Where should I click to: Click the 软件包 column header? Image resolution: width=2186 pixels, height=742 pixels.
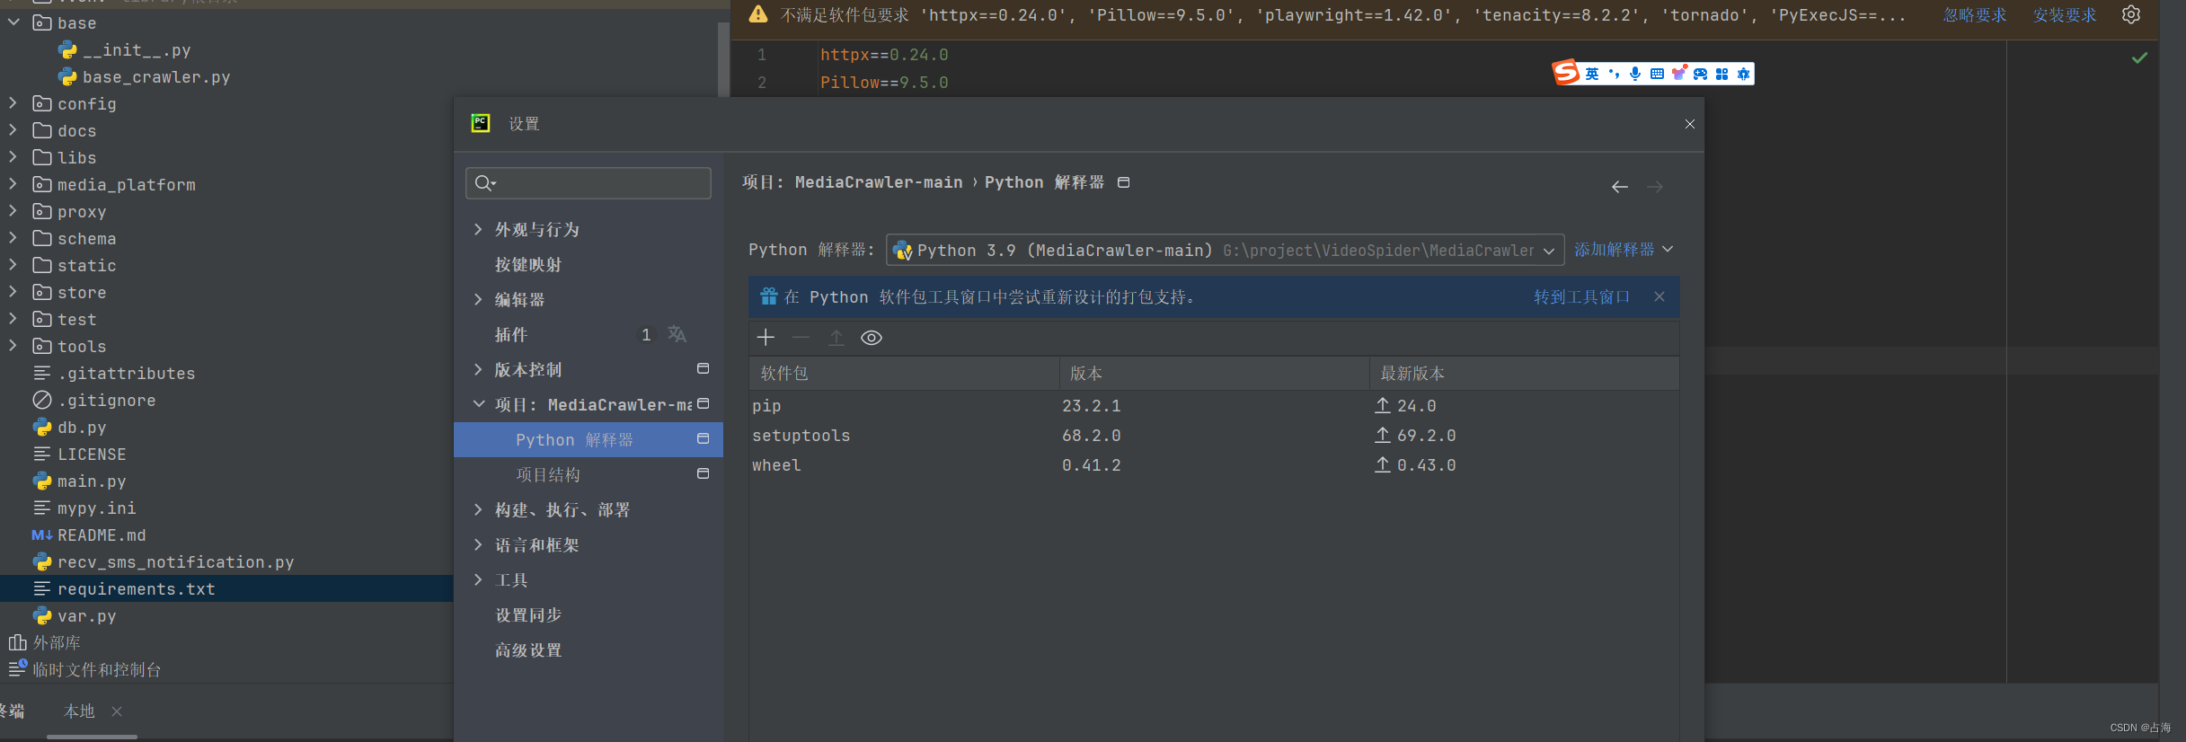904,373
